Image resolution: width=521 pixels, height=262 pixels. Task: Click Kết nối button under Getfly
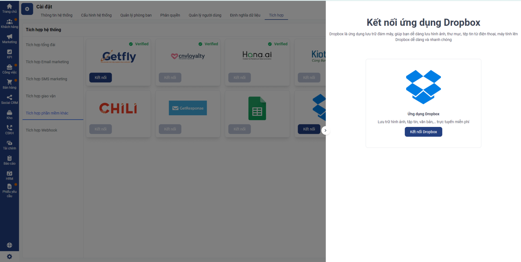coord(101,77)
